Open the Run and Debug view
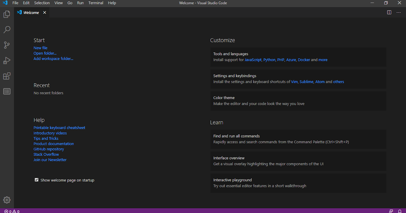Screen dimensions: 406x213 (7, 61)
